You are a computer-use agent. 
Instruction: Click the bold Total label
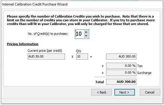(x=99, y=82)
